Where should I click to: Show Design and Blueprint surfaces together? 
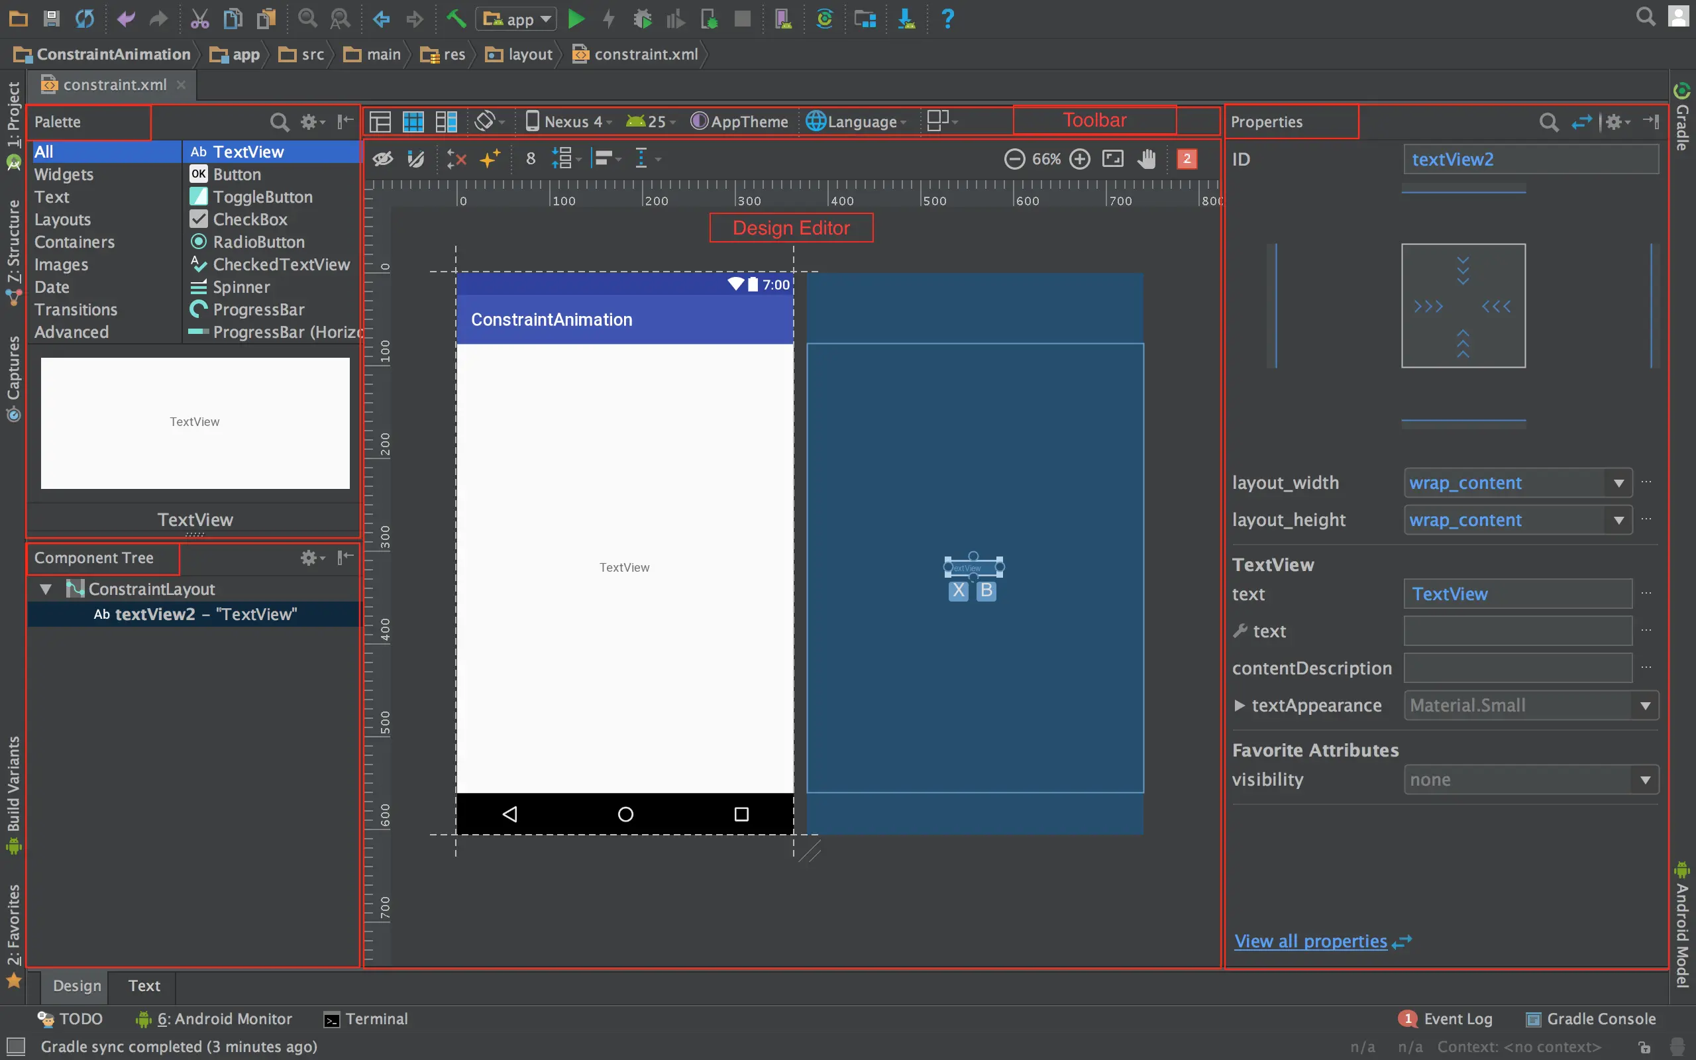tap(447, 121)
